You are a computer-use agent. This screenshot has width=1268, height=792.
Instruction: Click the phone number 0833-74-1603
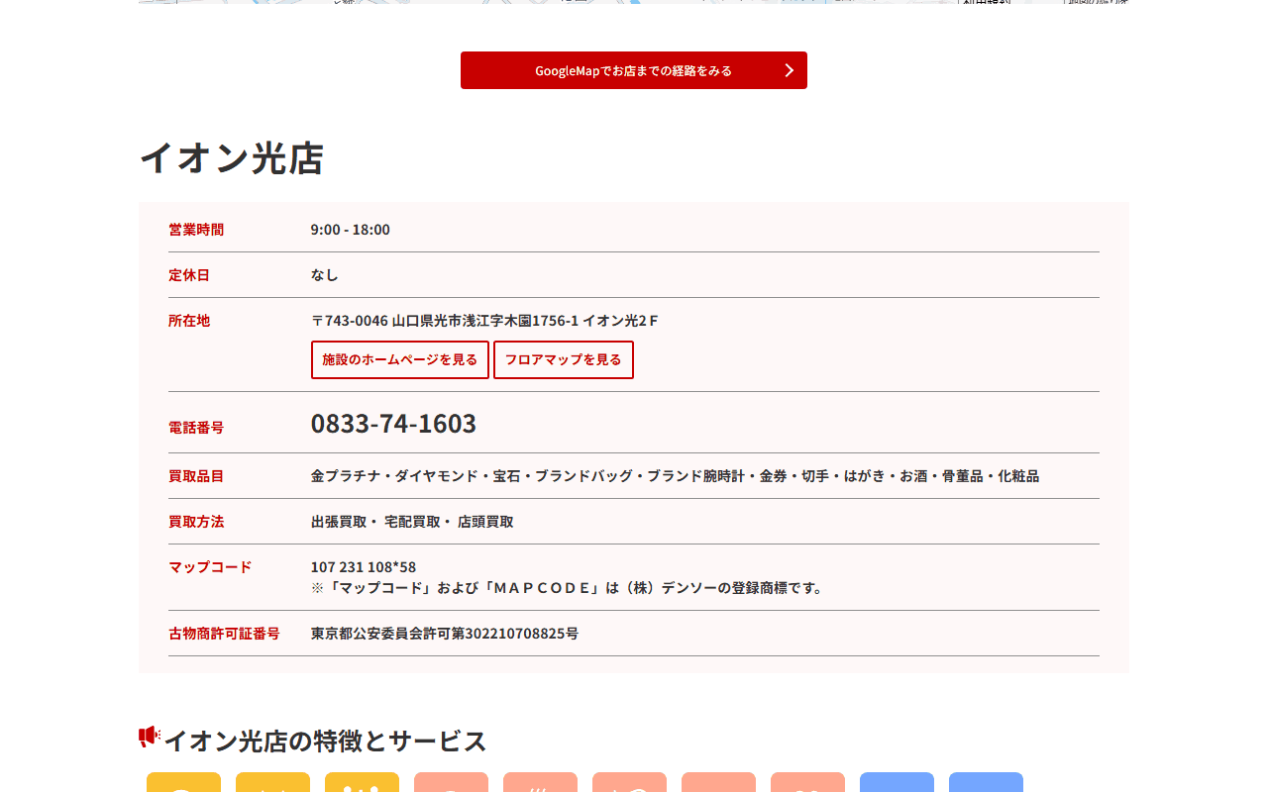[x=393, y=424]
